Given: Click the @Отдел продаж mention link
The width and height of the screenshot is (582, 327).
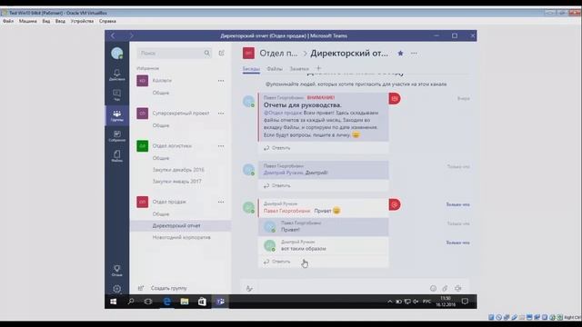Looking at the screenshot, I should click(283, 113).
